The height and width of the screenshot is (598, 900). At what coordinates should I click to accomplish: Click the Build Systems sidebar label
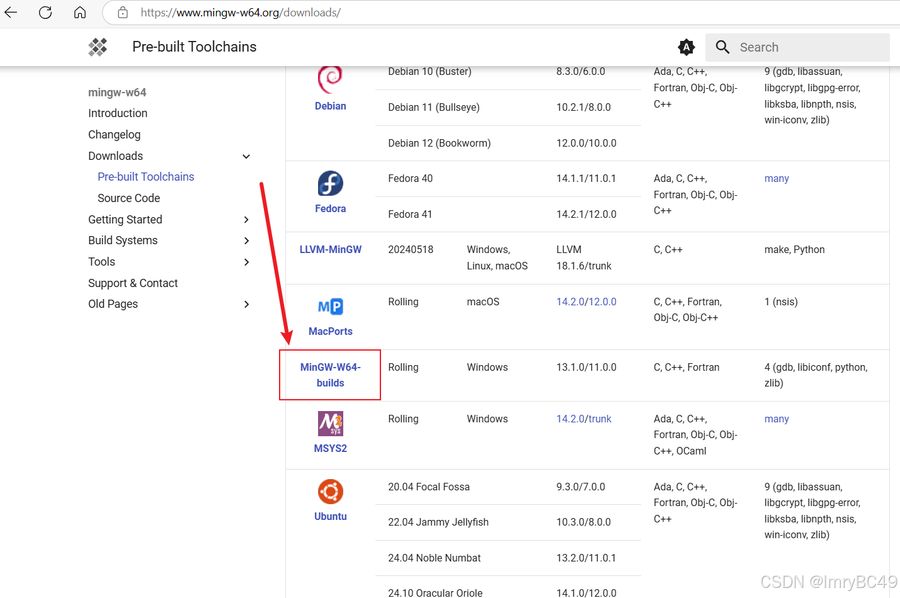click(123, 240)
